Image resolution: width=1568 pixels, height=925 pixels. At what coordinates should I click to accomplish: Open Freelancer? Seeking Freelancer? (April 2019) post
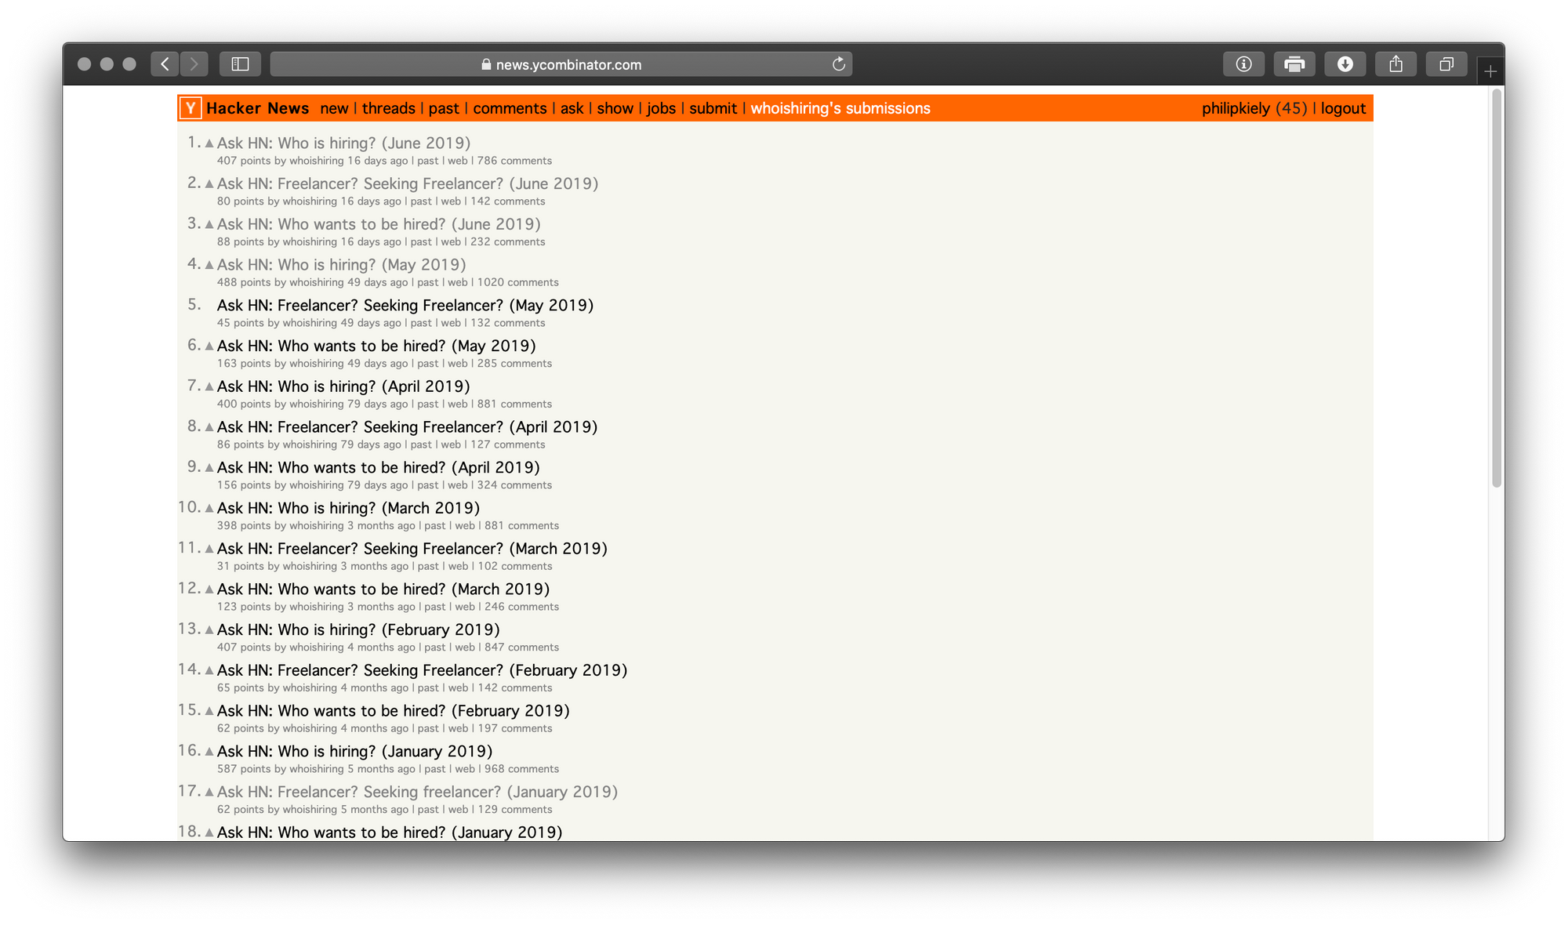(x=407, y=427)
